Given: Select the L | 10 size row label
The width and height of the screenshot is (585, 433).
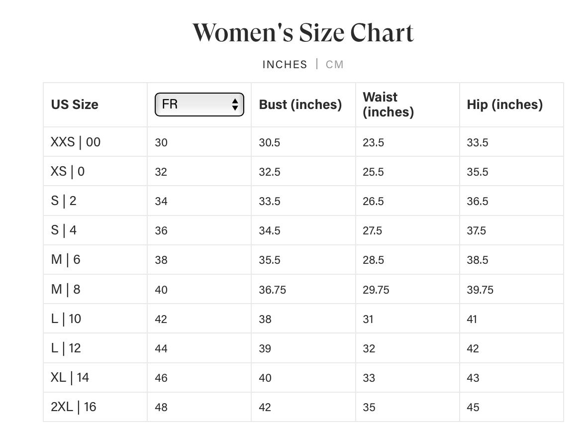Looking at the screenshot, I should (x=66, y=319).
